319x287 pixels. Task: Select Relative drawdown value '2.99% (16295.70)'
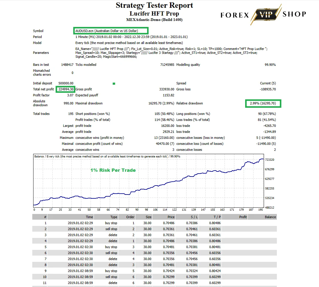click(263, 103)
